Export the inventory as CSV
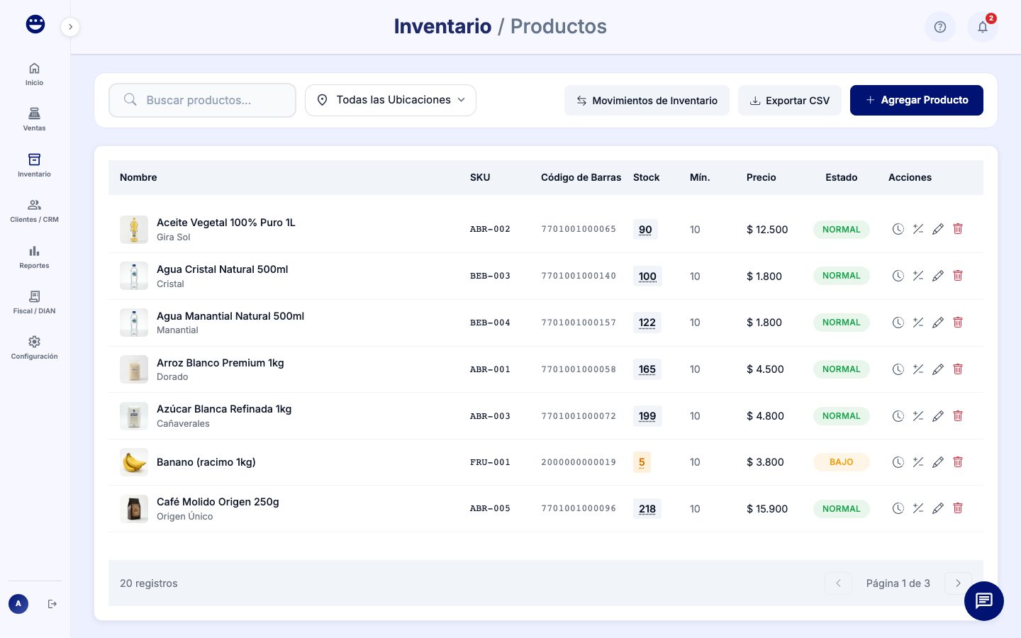Viewport: 1021px width, 638px height. (790, 100)
